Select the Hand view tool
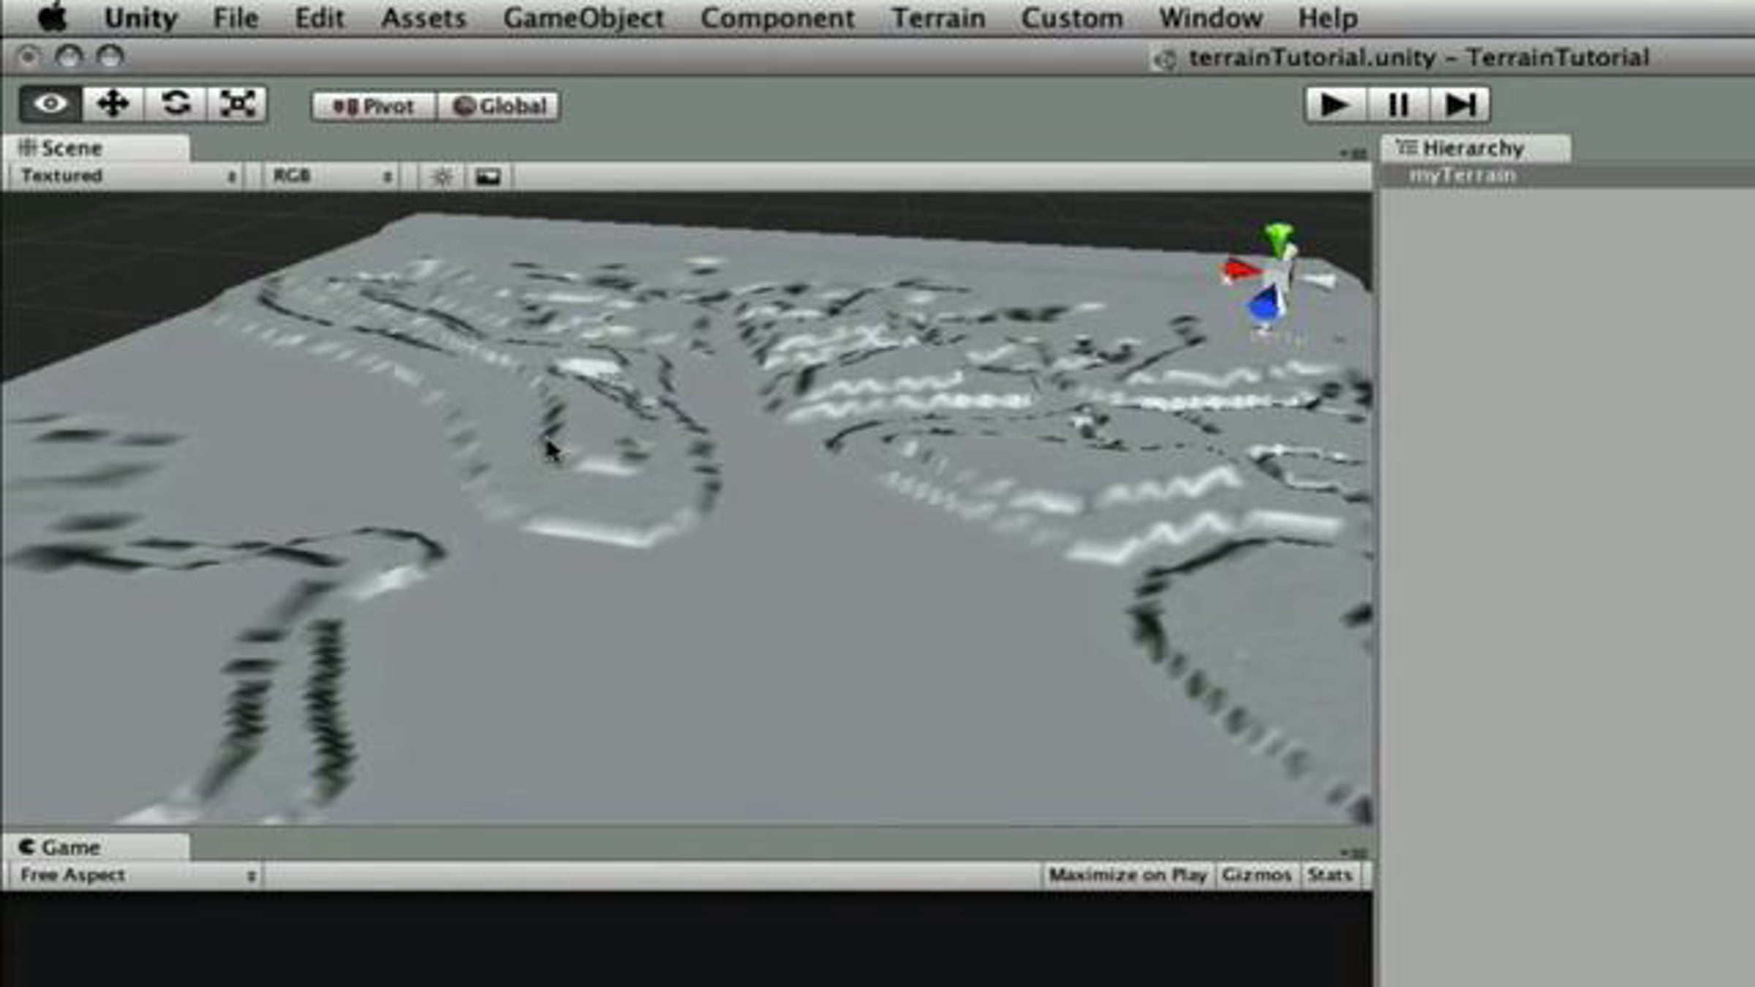This screenshot has height=987, width=1755. click(50, 104)
